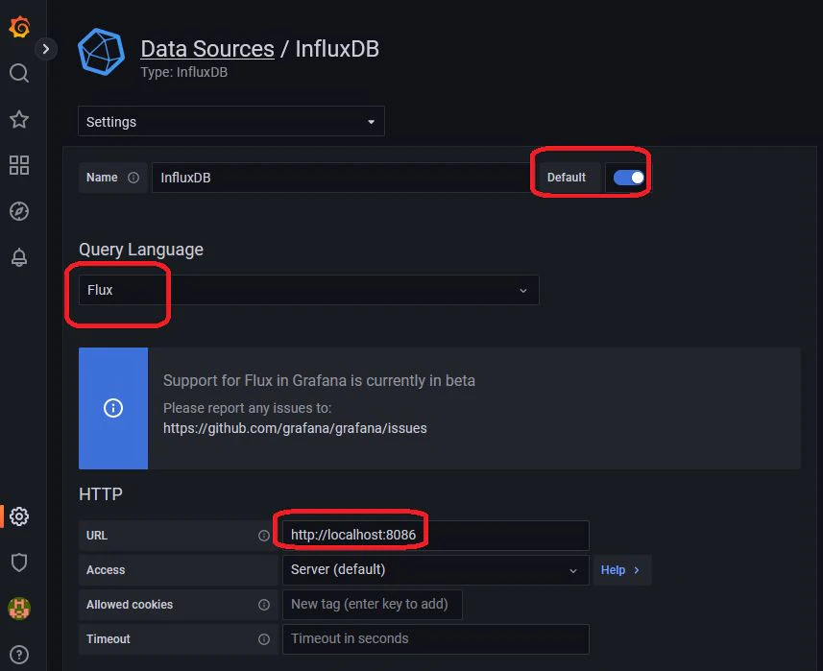Click the 'Please report any issues to:' text
The image size is (823, 671).
pos(247,408)
